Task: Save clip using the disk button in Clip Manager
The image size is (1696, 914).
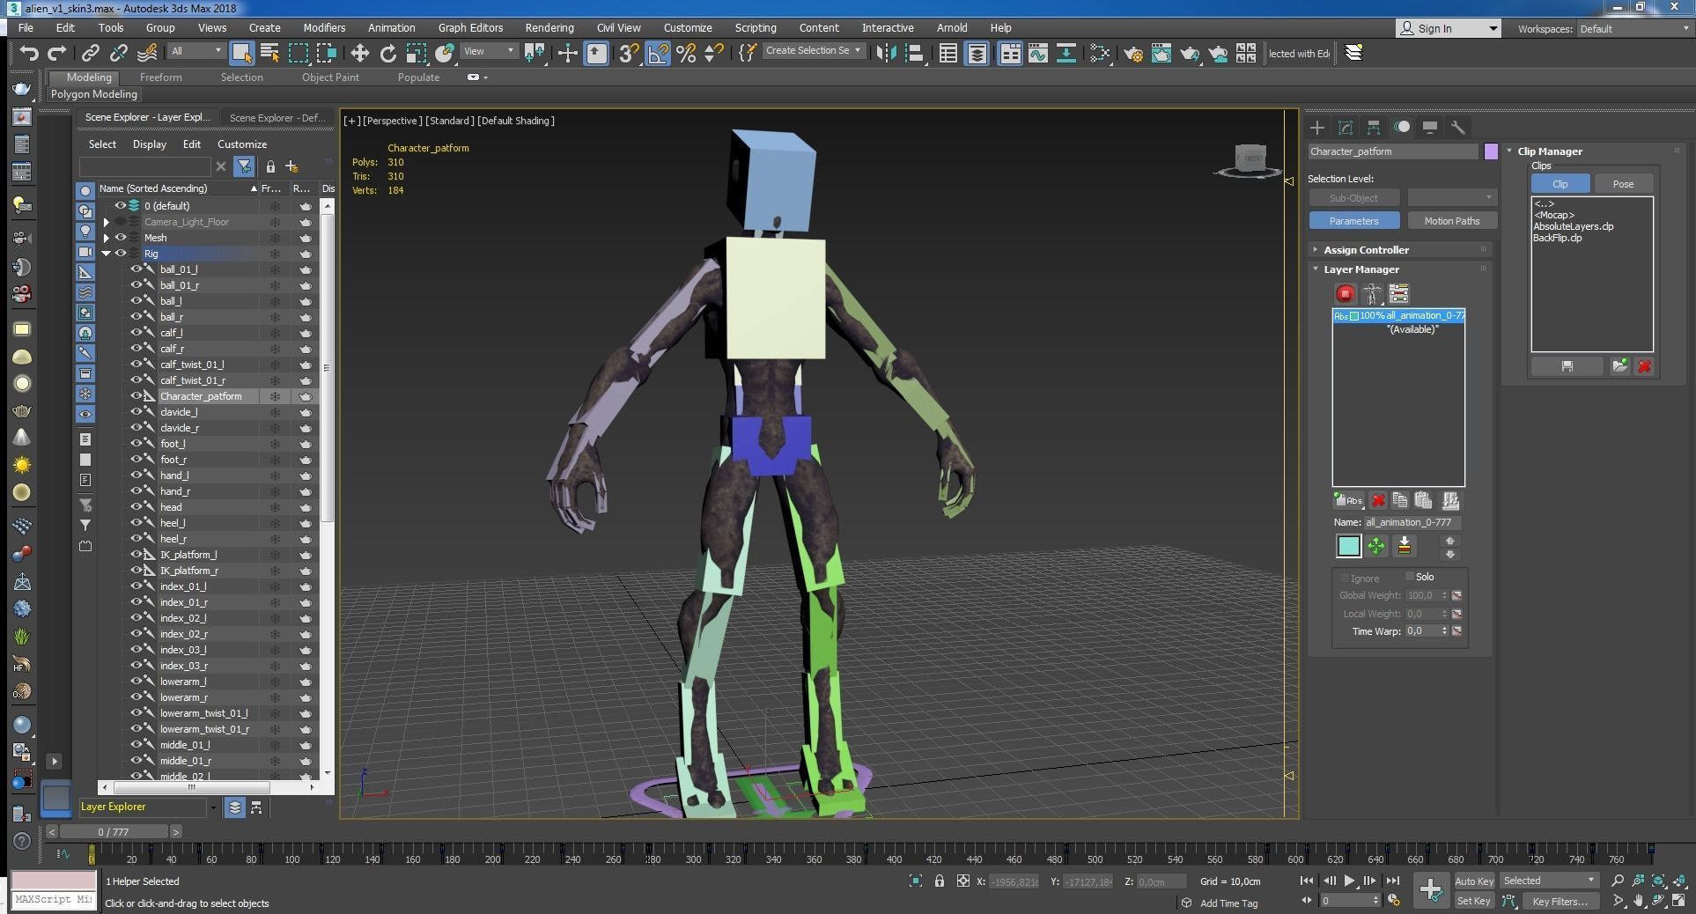Action: pos(1567,366)
